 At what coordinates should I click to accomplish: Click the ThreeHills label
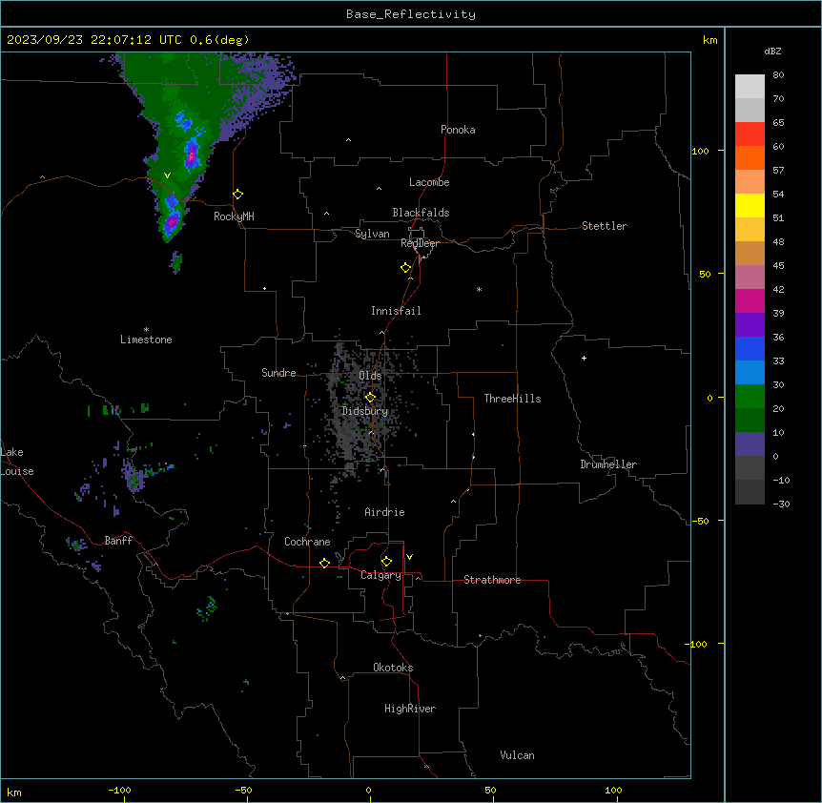tap(512, 399)
